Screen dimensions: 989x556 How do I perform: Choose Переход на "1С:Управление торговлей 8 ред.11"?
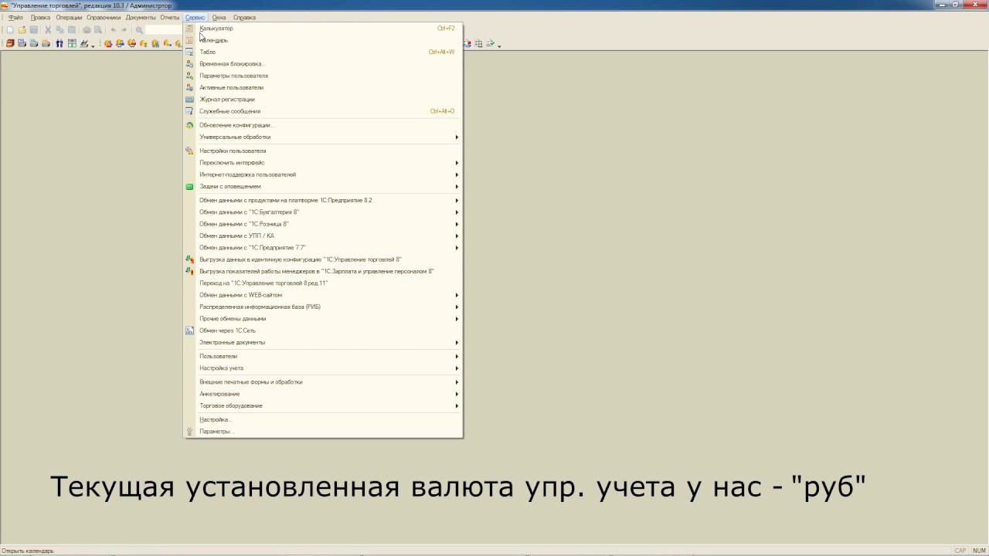(323, 283)
